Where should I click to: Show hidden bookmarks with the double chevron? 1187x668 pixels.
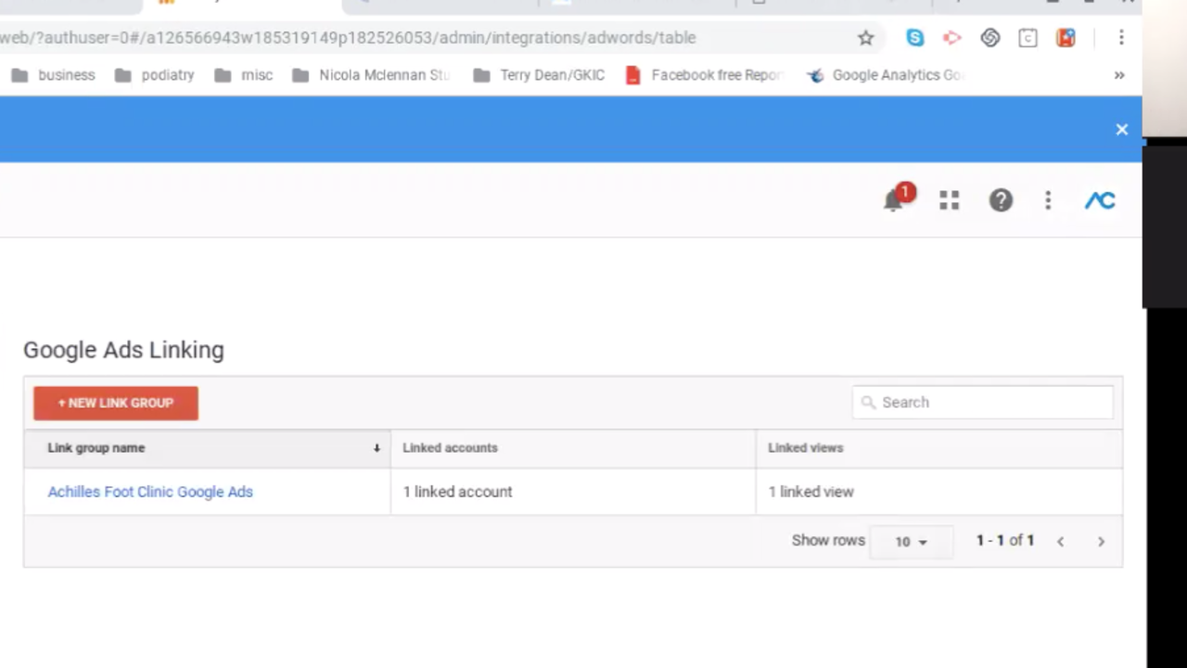1119,75
